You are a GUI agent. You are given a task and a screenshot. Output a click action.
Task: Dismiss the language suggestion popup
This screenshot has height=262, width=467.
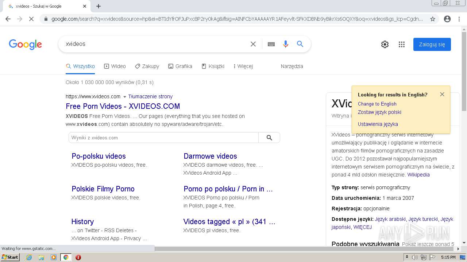coord(442,94)
